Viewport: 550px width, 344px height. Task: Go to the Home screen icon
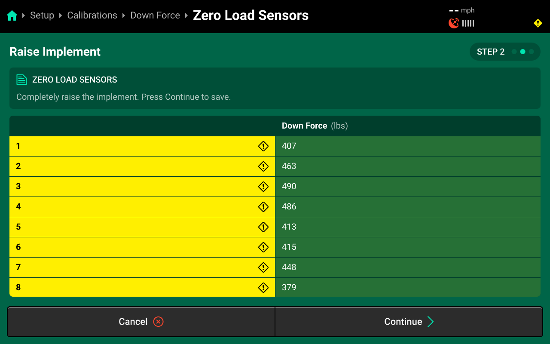click(12, 16)
